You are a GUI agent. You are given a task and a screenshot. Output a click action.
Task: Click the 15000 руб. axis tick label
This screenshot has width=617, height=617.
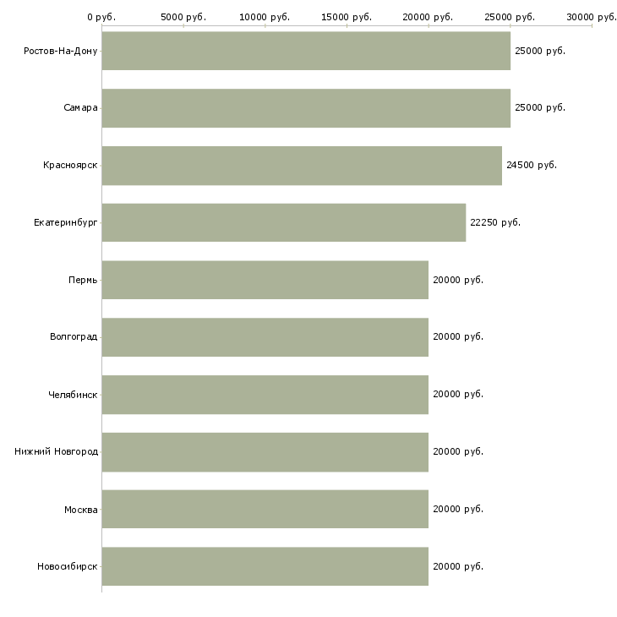[x=347, y=17]
